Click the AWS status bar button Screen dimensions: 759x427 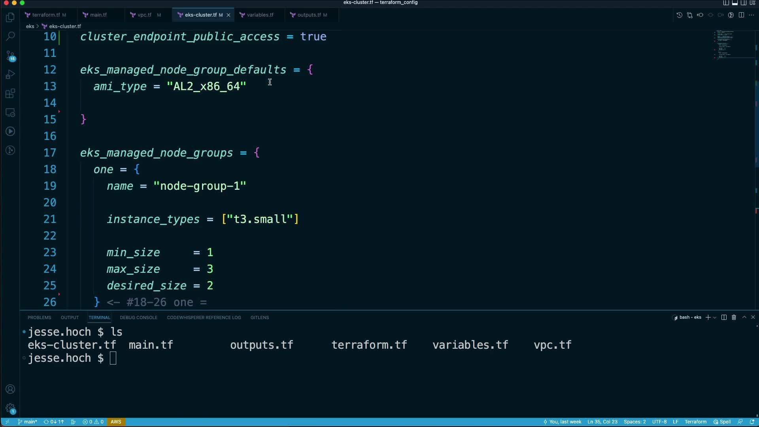[x=116, y=422]
